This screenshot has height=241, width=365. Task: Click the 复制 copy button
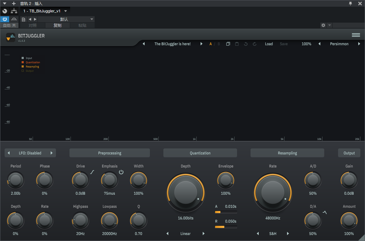click(x=57, y=25)
